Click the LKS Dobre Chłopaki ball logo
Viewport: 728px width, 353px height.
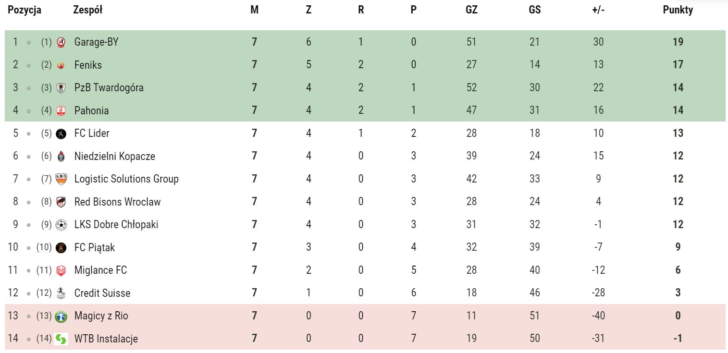pyautogui.click(x=61, y=225)
